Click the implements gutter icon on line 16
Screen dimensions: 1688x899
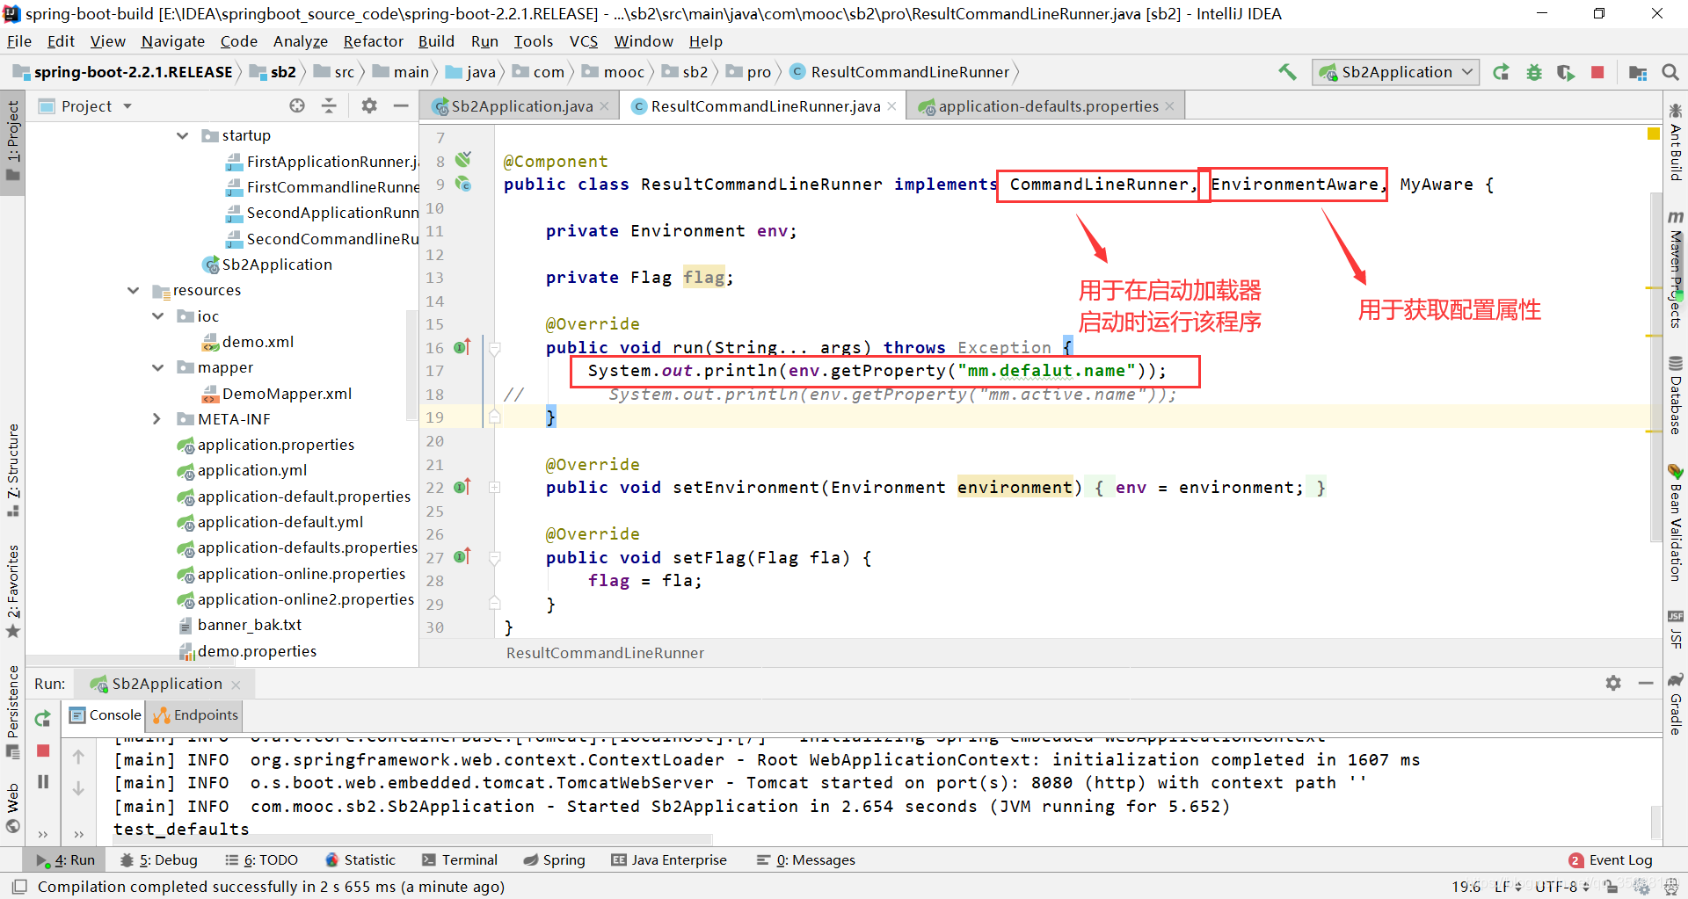[x=463, y=347]
